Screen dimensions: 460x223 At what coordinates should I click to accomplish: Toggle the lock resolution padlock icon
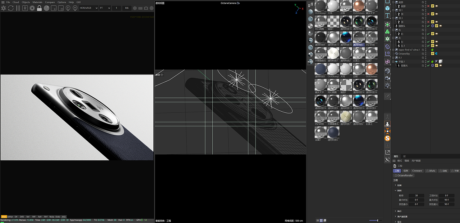coord(39,8)
